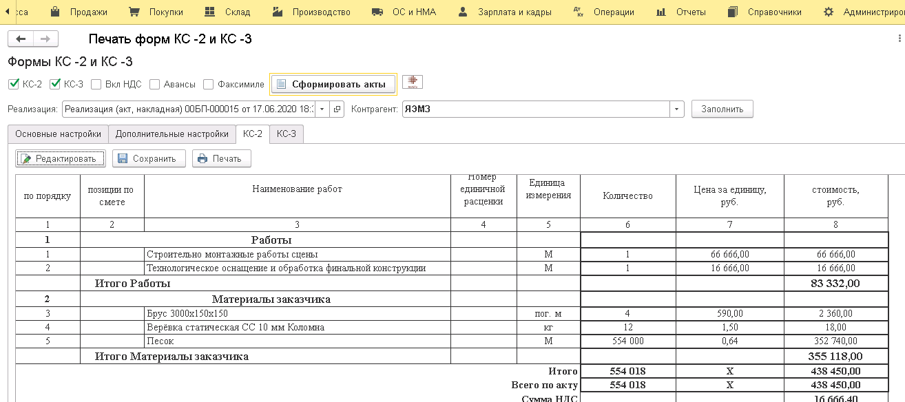Click the Операции Дт/Кт icon
This screenshot has height=402, width=905.
point(578,12)
